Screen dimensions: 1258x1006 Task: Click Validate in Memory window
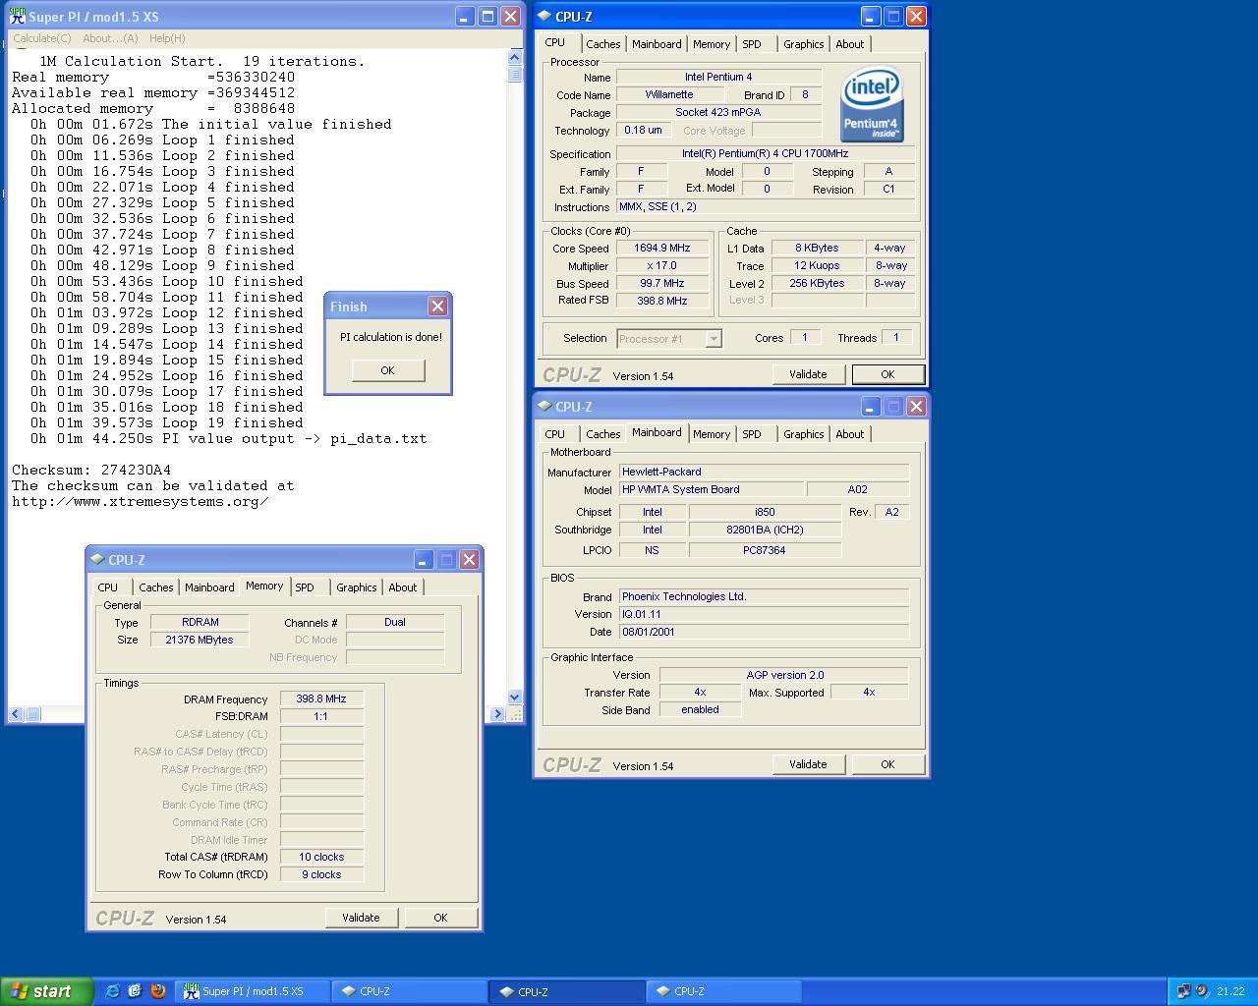click(361, 918)
